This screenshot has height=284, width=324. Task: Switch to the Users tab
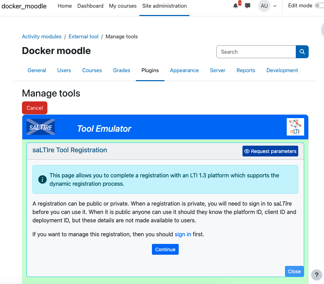64,70
